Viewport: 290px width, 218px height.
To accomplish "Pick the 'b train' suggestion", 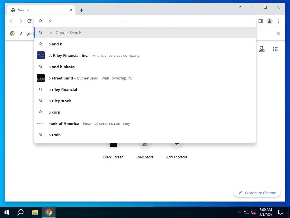I will tap(145, 135).
